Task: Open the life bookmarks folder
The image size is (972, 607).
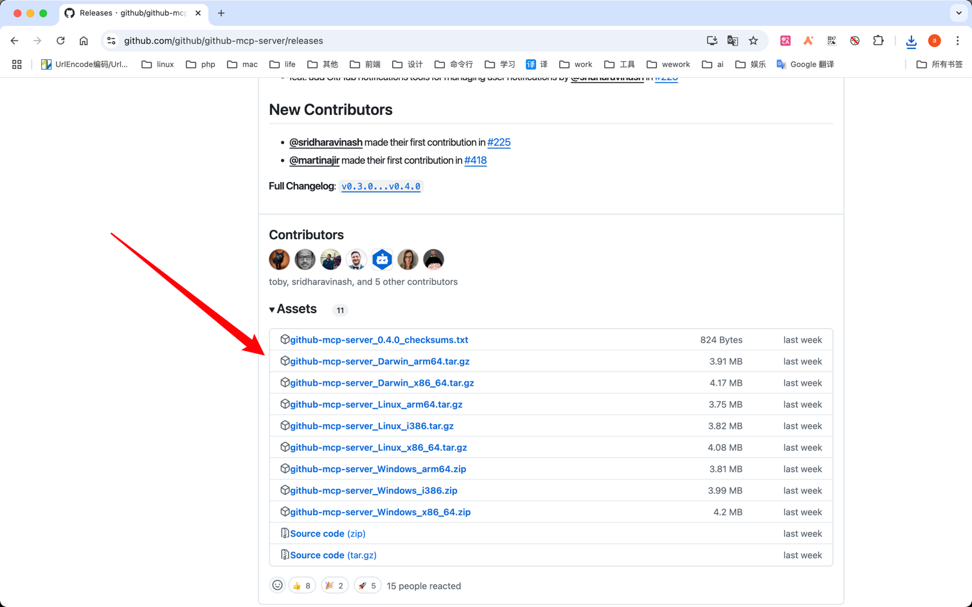Action: (x=283, y=64)
